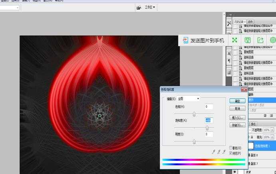This screenshot has height=174, width=276.
Task: Click the Cancel (取消) button
Action: pyautogui.click(x=237, y=108)
